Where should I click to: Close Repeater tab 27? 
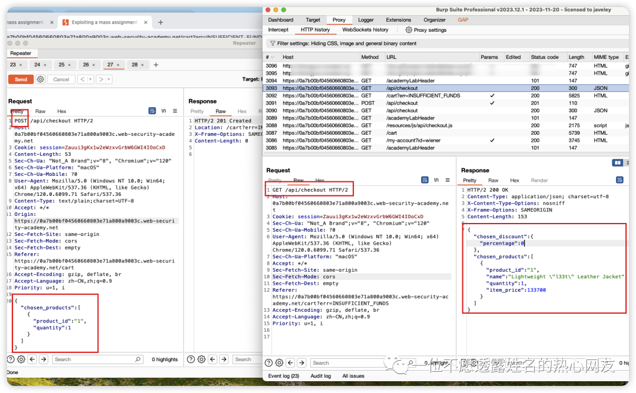click(118, 65)
